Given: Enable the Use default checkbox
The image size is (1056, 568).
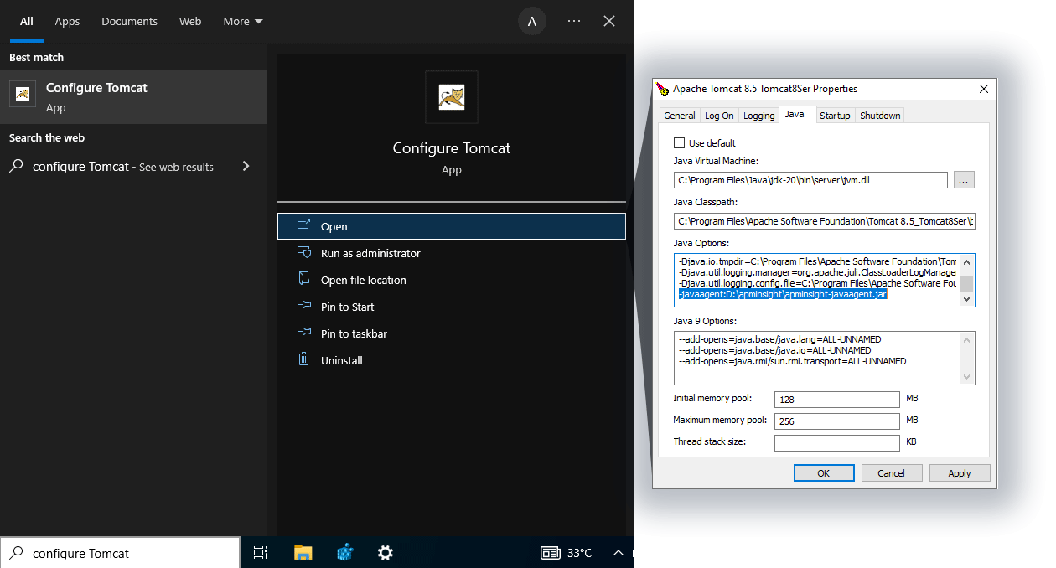Looking at the screenshot, I should pyautogui.click(x=680, y=143).
